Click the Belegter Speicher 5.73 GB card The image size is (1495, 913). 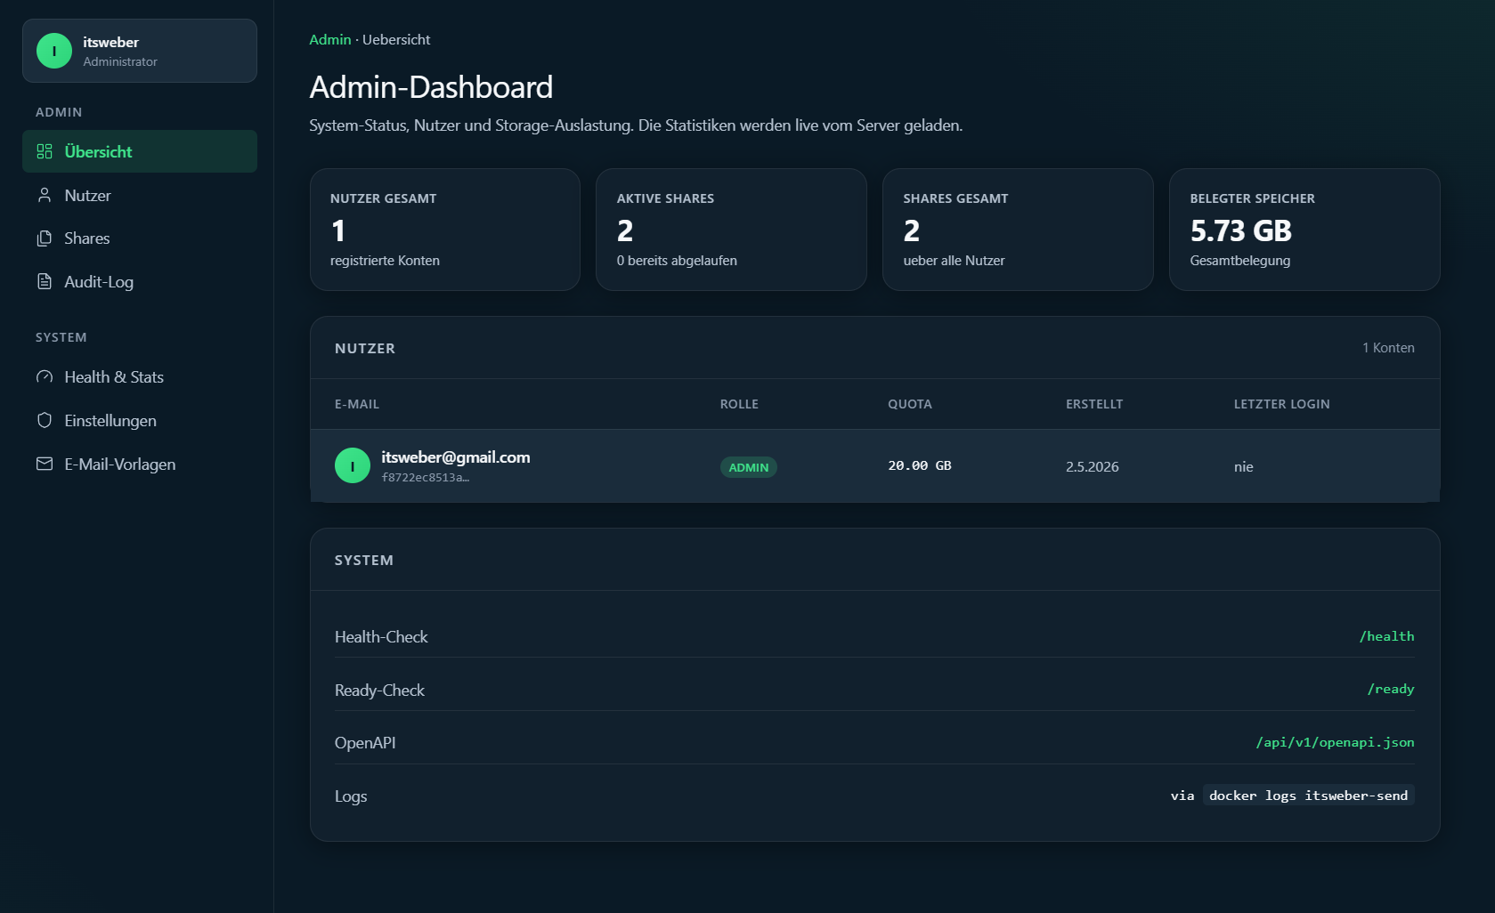tap(1304, 230)
